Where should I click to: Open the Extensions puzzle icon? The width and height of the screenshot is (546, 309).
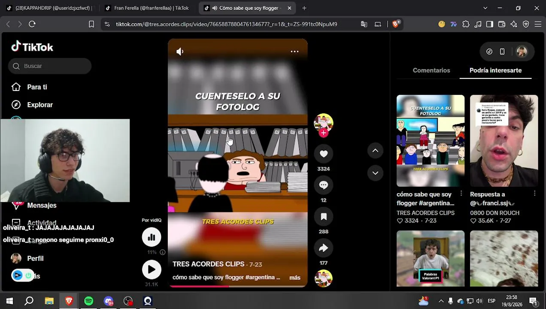point(466,24)
